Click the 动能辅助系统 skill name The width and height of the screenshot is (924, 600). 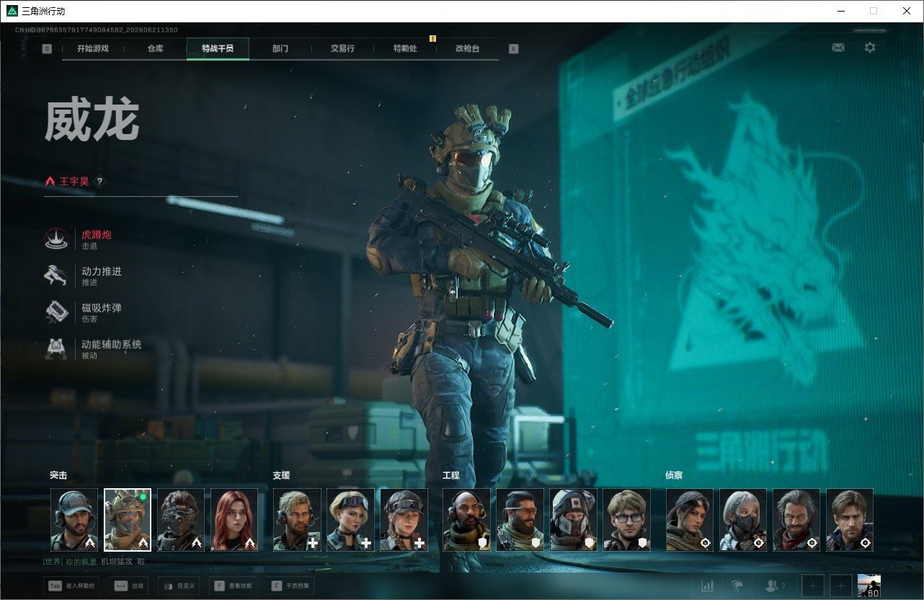point(112,345)
